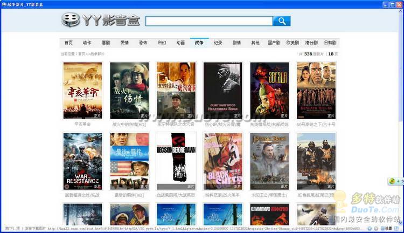Open the 日韩剧 category tab
The image size is (404, 233).
330,43
